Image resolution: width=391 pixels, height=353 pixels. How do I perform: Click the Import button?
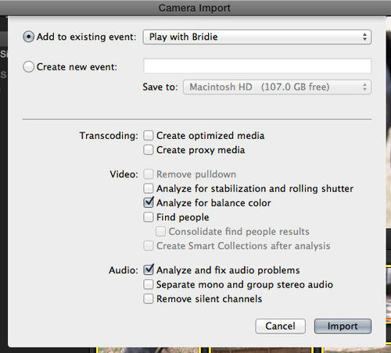point(343,326)
